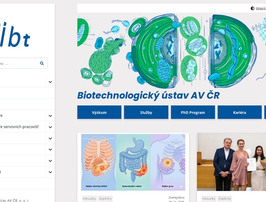Click in the sidebar search field
The height and width of the screenshot is (202, 266).
pyautogui.click(x=18, y=63)
